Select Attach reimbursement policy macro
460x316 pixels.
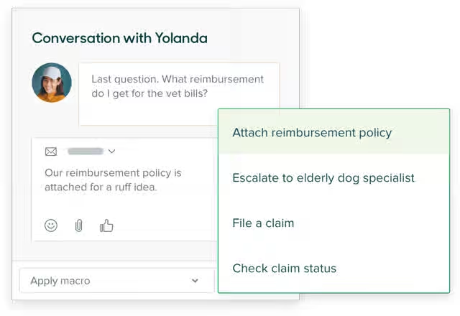click(x=333, y=132)
